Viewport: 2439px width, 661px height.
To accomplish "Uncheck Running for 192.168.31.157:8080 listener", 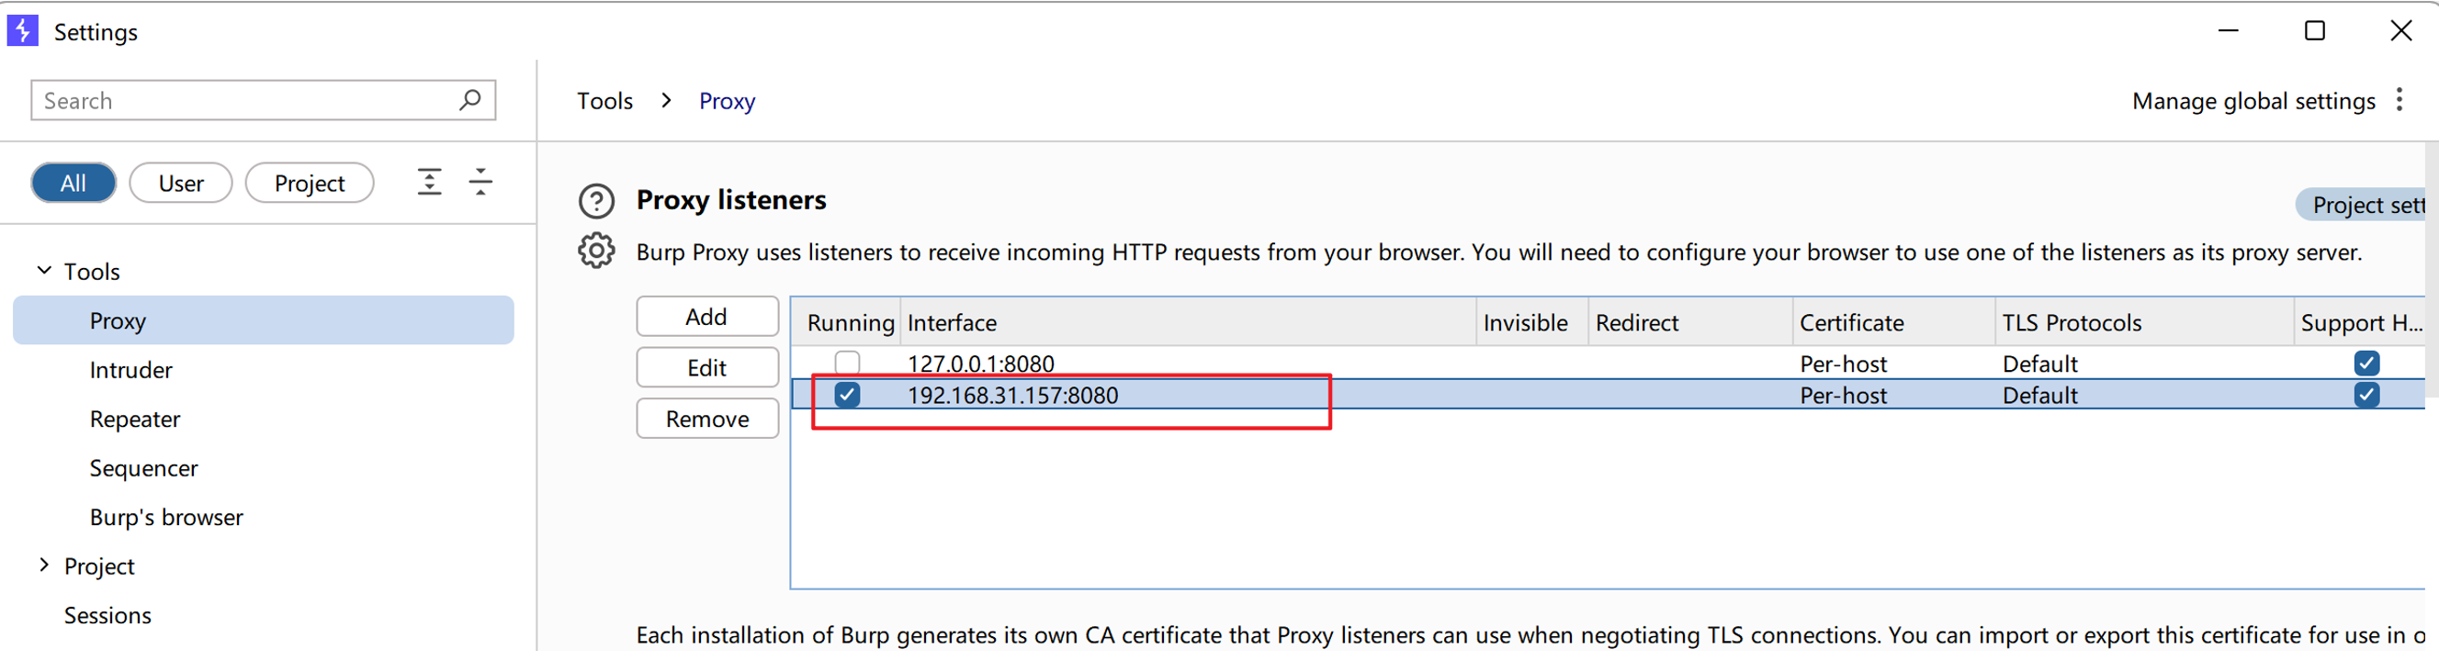I will [846, 396].
